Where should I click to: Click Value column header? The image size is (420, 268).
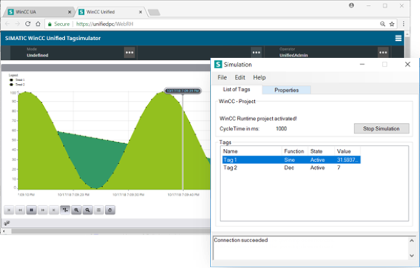pyautogui.click(x=347, y=151)
